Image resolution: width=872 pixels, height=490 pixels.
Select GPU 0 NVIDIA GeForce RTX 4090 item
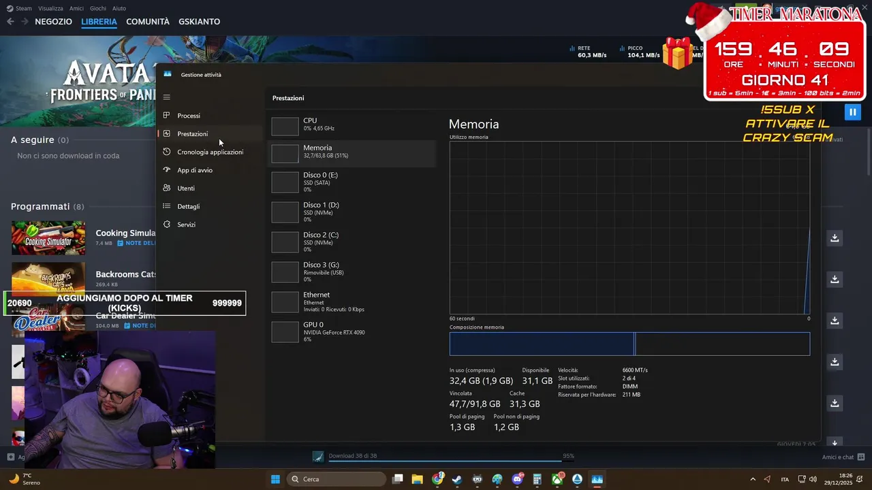352,331
